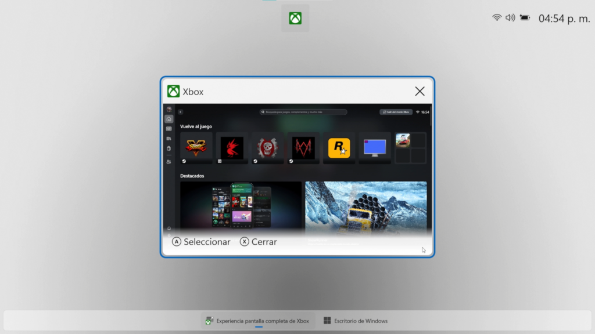Open the store bag icon in sidebar
595x334 pixels.
click(x=169, y=148)
